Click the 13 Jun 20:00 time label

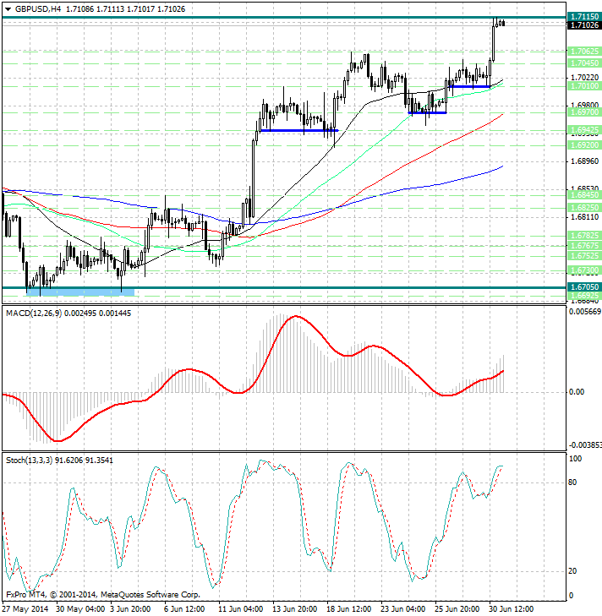(x=295, y=609)
